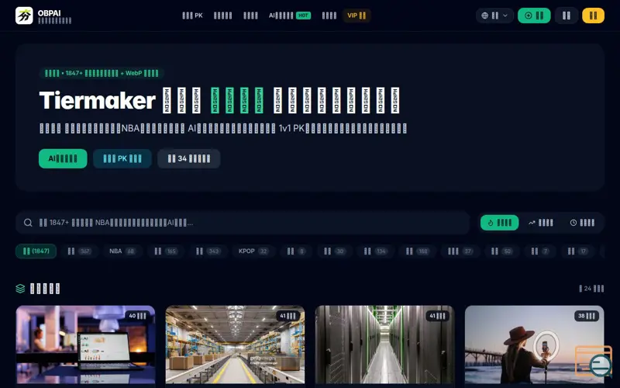Click the green HOT badge in navigation
The height and width of the screenshot is (388, 620).
click(x=303, y=16)
